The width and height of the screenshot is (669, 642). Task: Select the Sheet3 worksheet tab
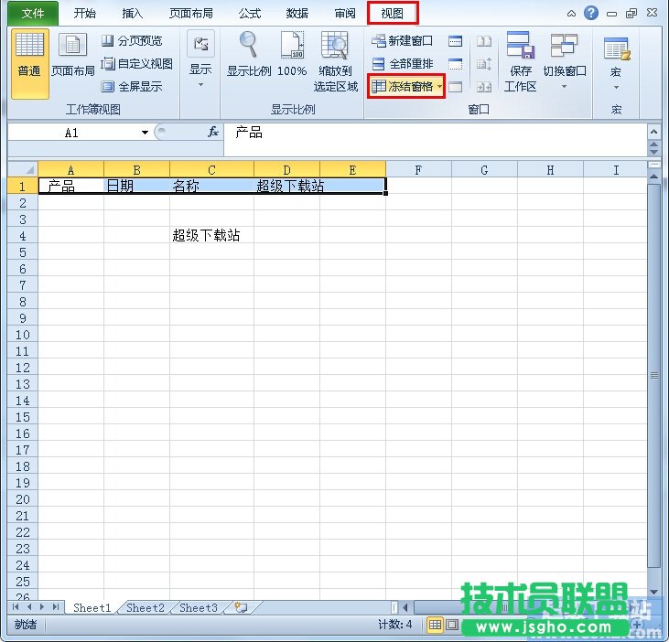[x=199, y=607]
